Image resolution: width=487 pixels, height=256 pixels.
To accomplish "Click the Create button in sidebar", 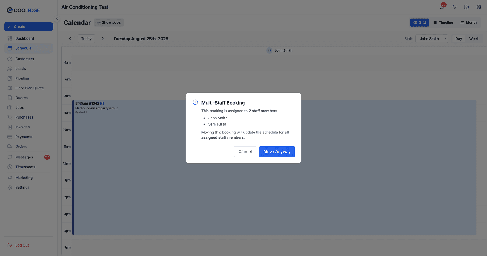I will [x=29, y=26].
